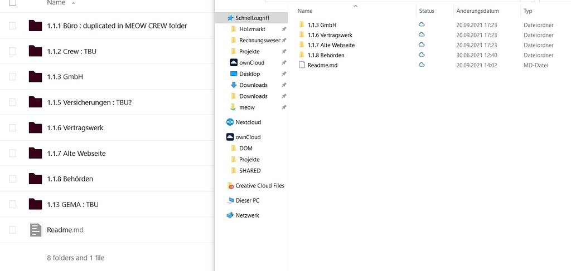Screen dimensions: 571x271
Task: Tick checkbox beside Readme.md in web list
Action: coord(13,230)
